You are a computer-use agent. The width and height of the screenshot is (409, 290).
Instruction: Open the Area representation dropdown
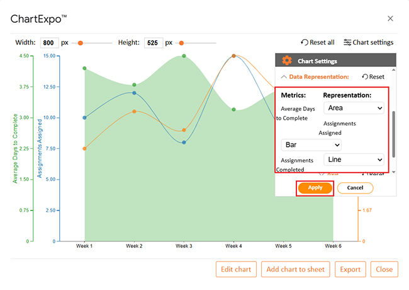tap(353, 108)
